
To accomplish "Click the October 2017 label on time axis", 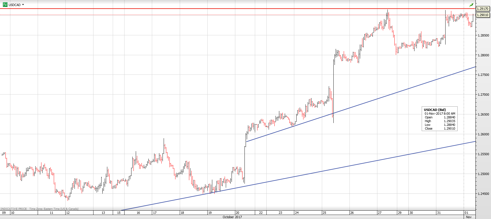I will [x=232, y=217].
